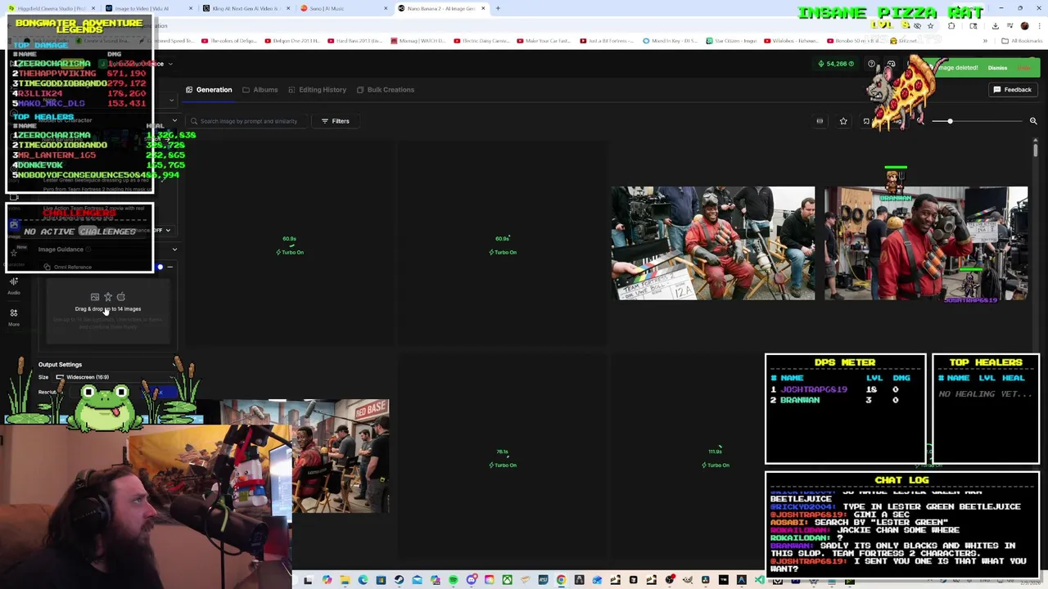Click the star icon in dropzone
The width and height of the screenshot is (1048, 589).
click(108, 297)
